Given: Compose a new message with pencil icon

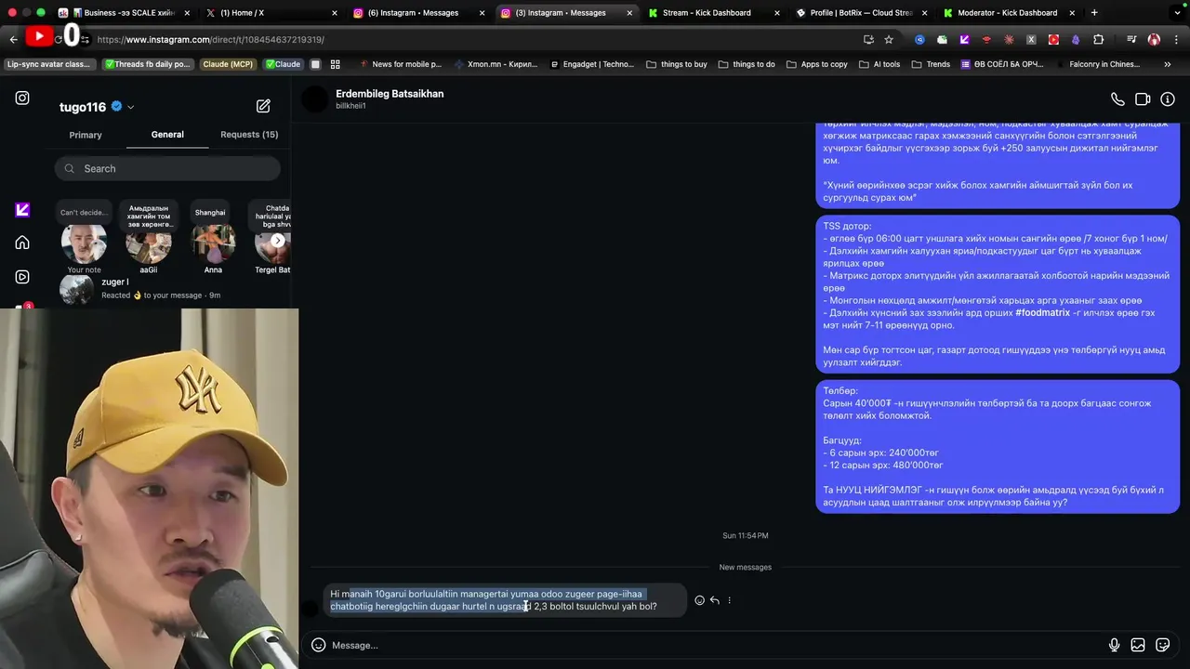Looking at the screenshot, I should click(x=263, y=106).
